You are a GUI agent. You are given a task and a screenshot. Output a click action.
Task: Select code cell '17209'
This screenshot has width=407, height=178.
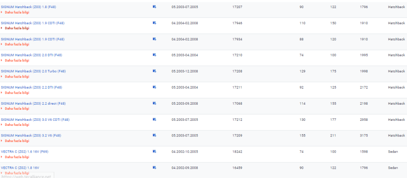tap(237, 136)
